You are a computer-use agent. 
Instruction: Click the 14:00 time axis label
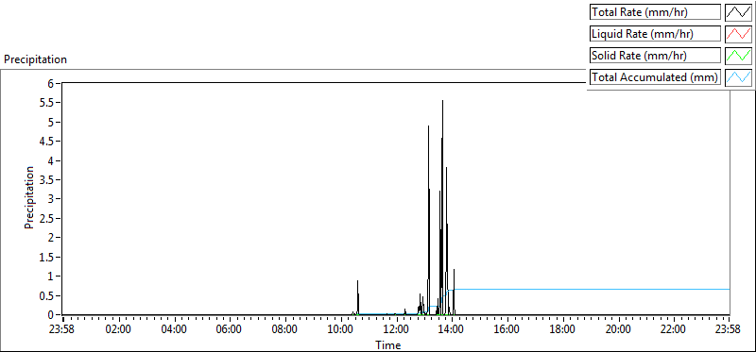(x=452, y=330)
